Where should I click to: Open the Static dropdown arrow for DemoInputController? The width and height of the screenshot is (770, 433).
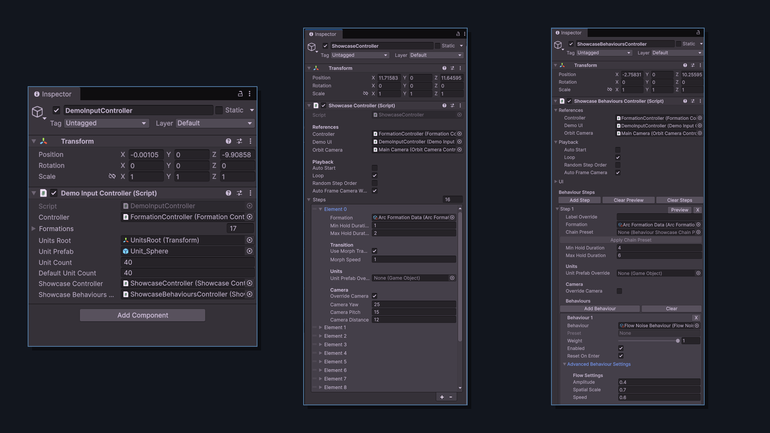[252, 110]
